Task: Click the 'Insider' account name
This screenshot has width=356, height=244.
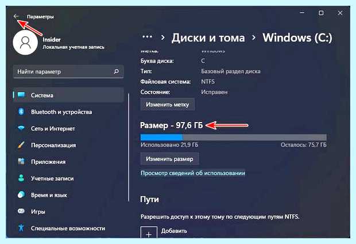Action: pyautogui.click(x=52, y=39)
